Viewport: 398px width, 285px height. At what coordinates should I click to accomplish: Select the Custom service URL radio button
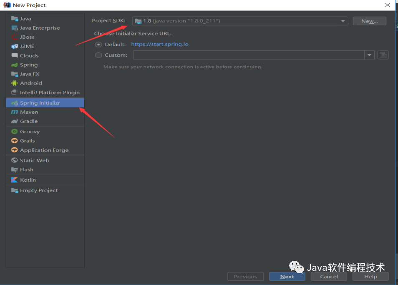coord(98,55)
